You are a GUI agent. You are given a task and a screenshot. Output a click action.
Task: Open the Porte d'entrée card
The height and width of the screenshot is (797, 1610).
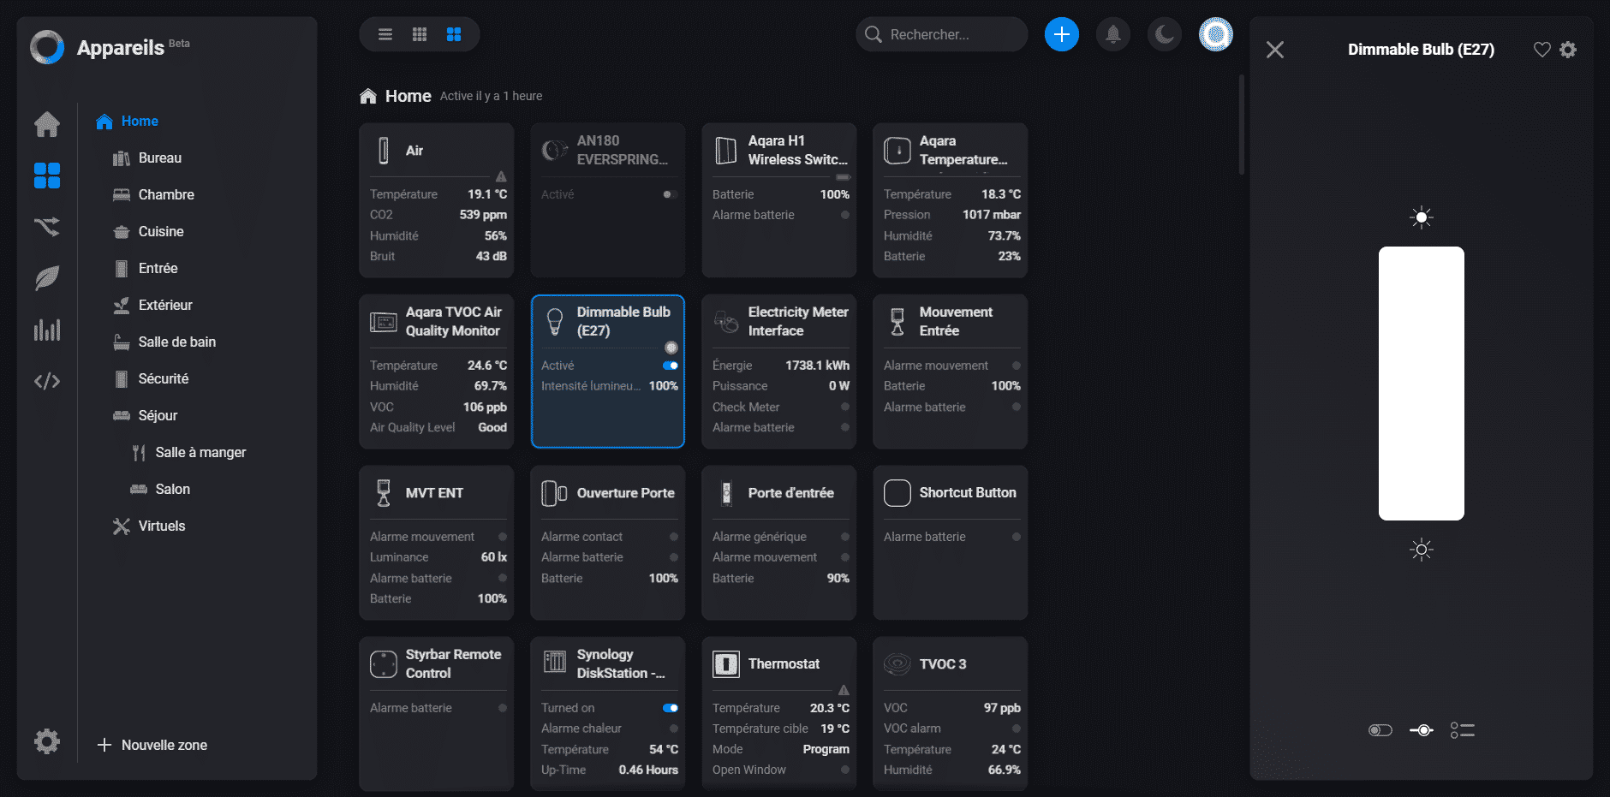pos(779,543)
